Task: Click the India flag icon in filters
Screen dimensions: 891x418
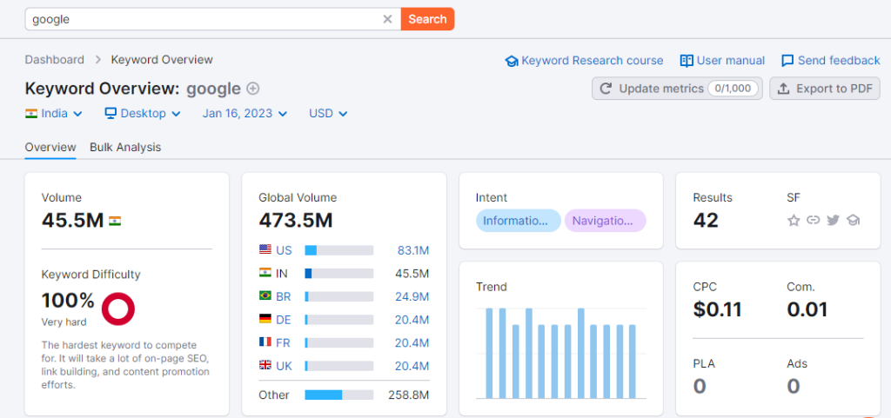Action: pyautogui.click(x=31, y=114)
